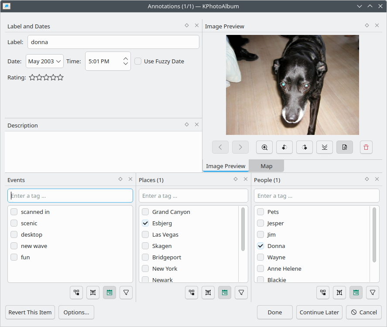The width and height of the screenshot is (387, 327).
Task: Open the Options... button
Action: click(76, 313)
